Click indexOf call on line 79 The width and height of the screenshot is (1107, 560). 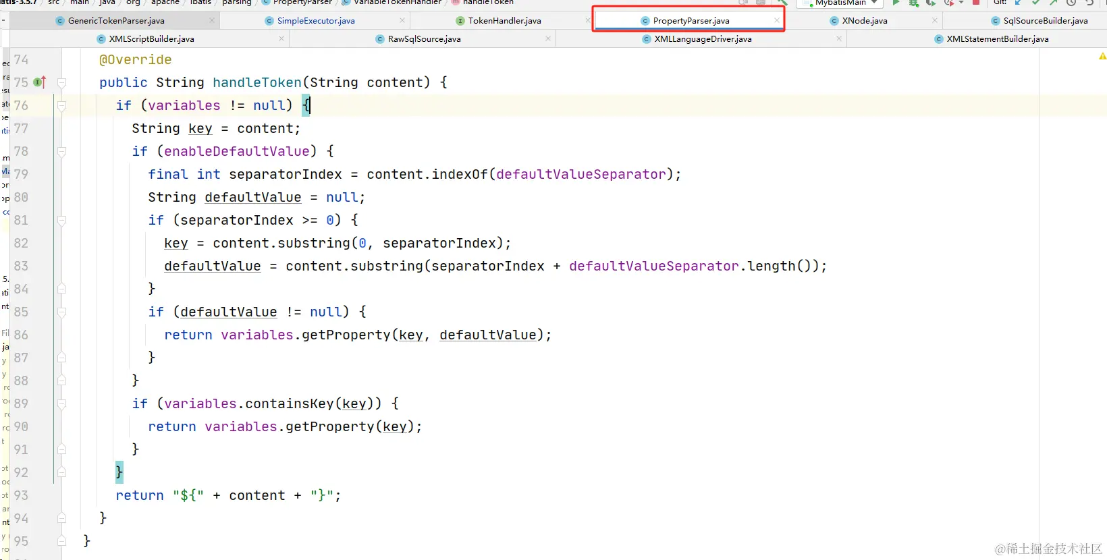pos(460,175)
